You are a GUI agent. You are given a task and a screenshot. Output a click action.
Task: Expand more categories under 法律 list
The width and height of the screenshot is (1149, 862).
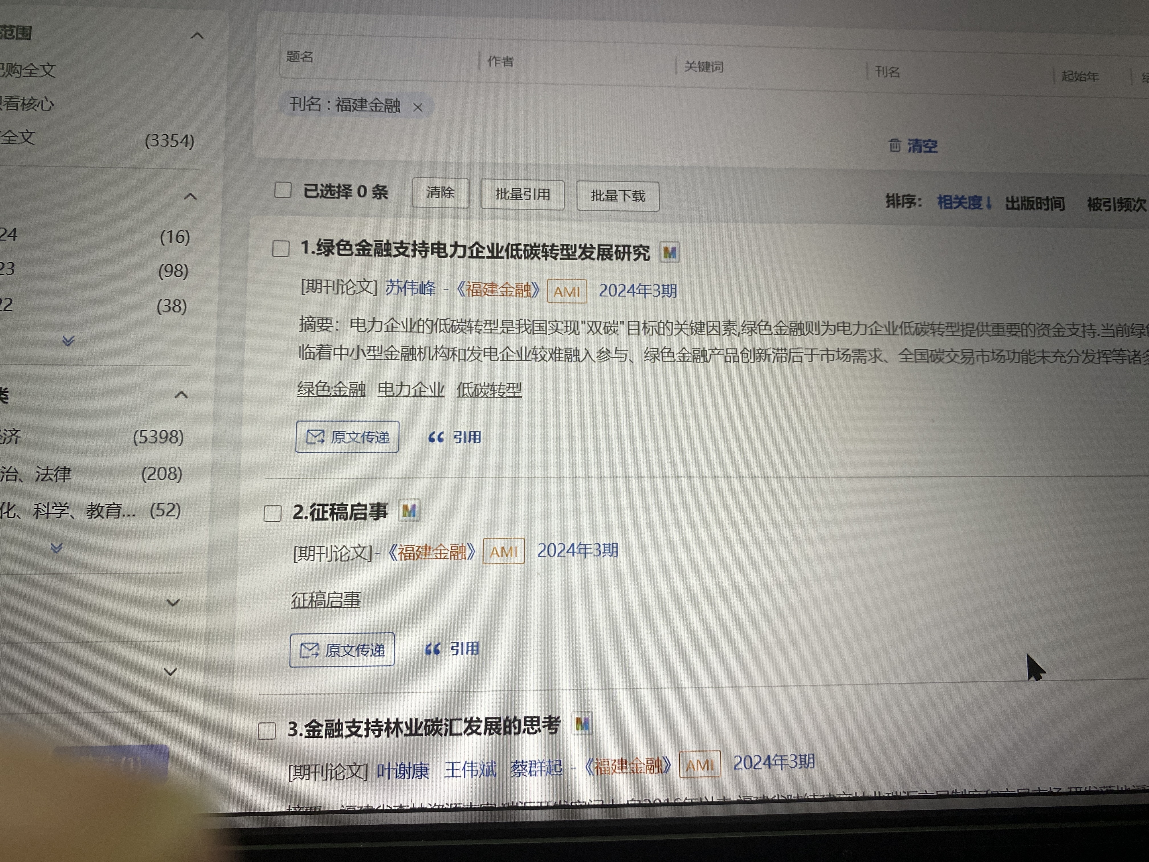57,548
